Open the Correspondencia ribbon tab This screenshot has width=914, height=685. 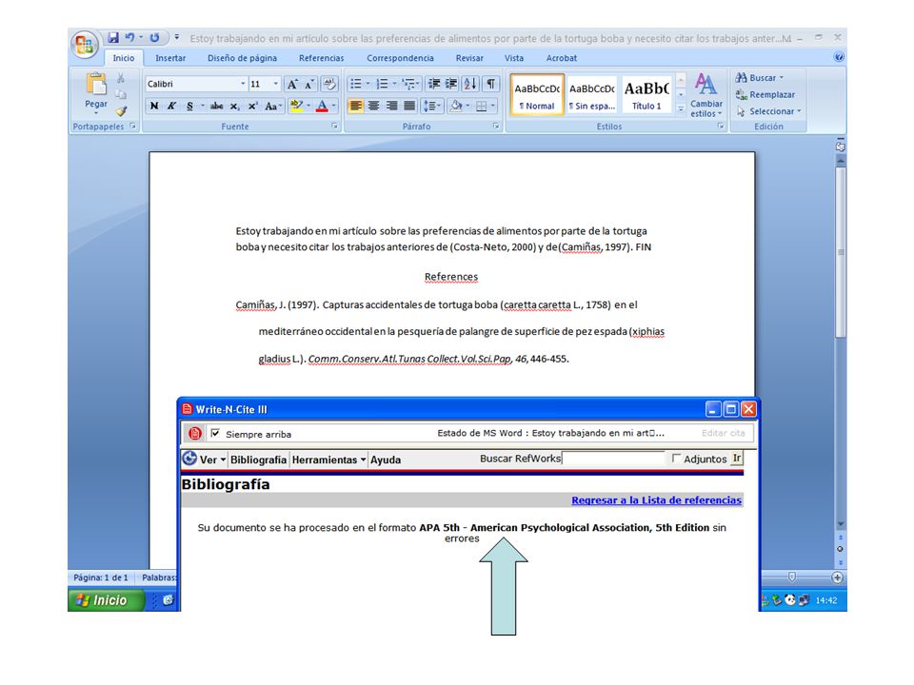point(400,58)
